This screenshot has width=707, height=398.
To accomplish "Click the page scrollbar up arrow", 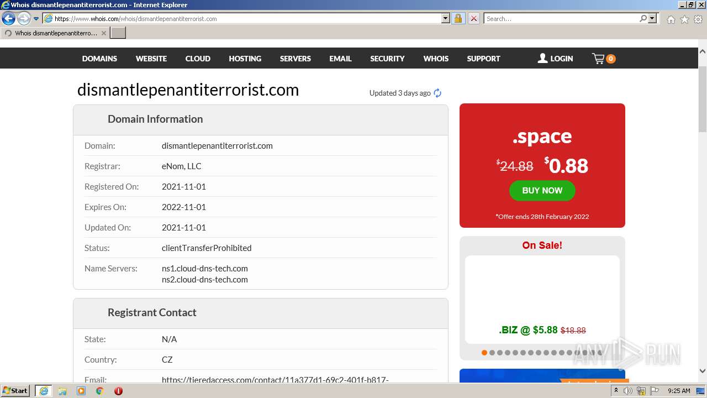I will click(702, 51).
